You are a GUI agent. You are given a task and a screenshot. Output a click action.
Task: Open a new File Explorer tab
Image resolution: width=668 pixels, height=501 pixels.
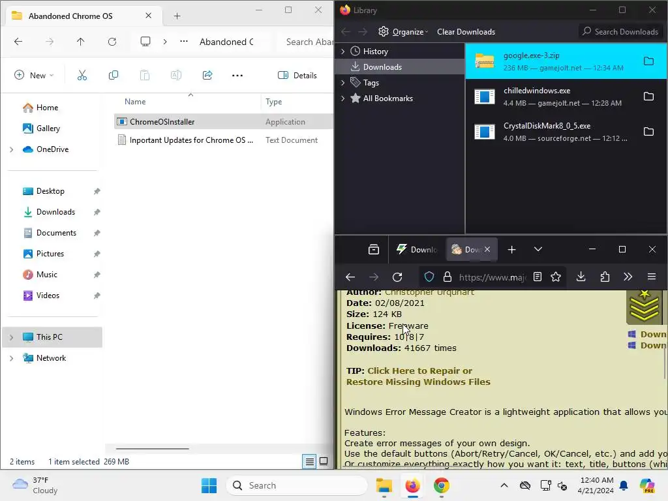pyautogui.click(x=177, y=16)
